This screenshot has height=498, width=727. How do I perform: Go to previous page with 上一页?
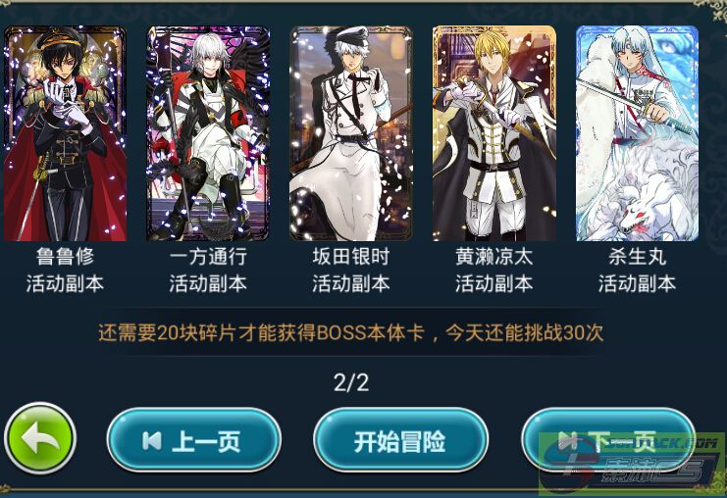(194, 440)
